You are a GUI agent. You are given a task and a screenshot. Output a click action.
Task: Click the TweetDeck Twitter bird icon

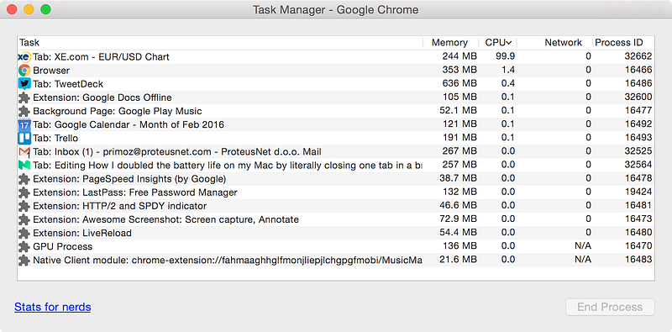(24, 84)
